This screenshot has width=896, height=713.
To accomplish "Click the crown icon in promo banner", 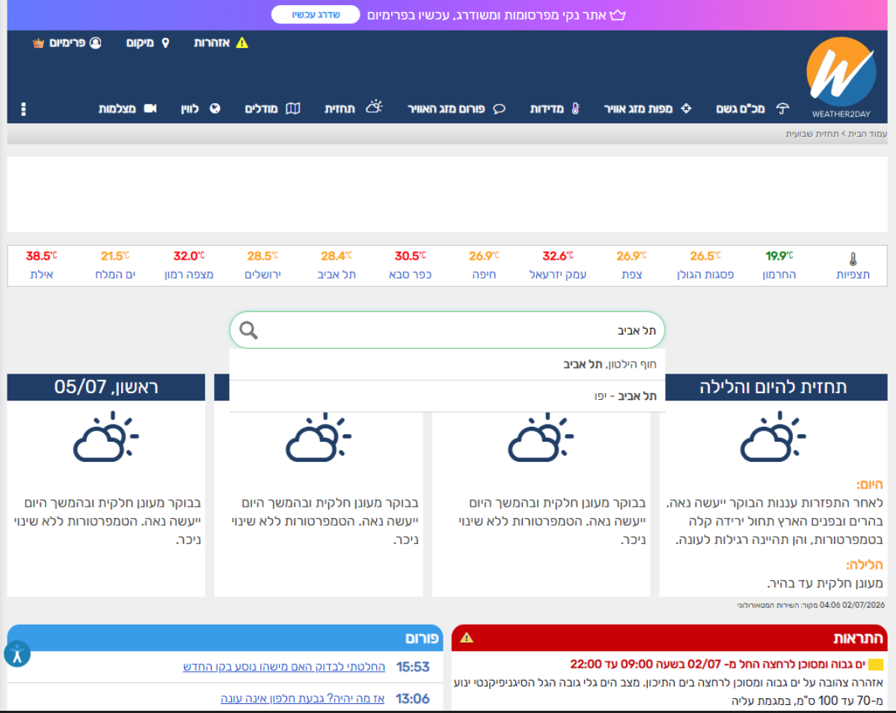I will (x=618, y=15).
